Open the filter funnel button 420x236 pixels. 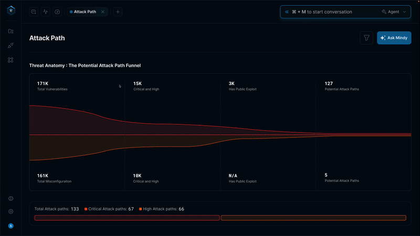coord(366,38)
